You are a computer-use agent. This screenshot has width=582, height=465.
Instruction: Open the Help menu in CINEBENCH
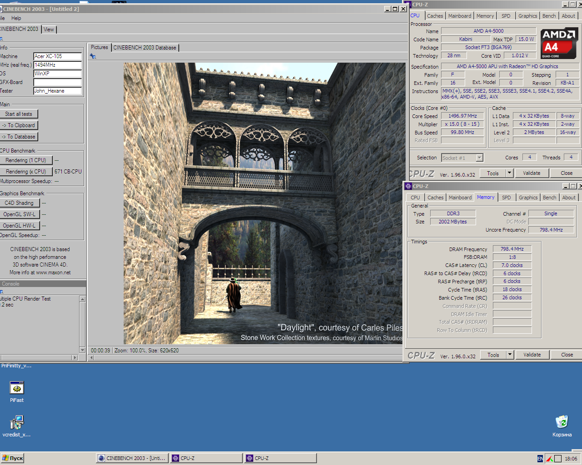pos(16,18)
